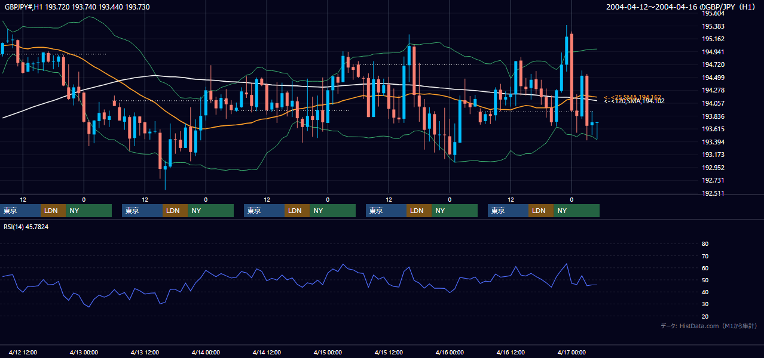Viewport: 764px width, 358px height.
Task: Click RSI scale value 70
Action: 705,256
